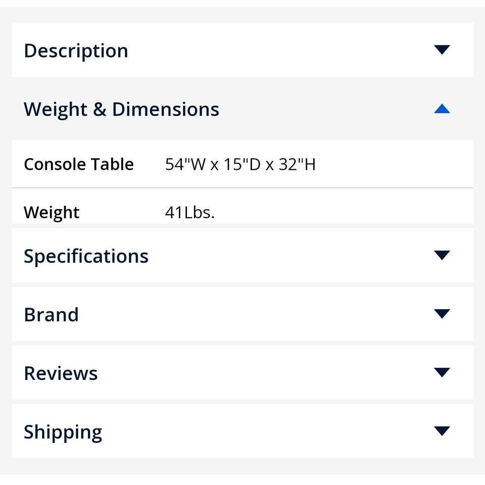Expand Specifications with its down arrow
Viewport: 485px width, 485px height.
point(442,255)
